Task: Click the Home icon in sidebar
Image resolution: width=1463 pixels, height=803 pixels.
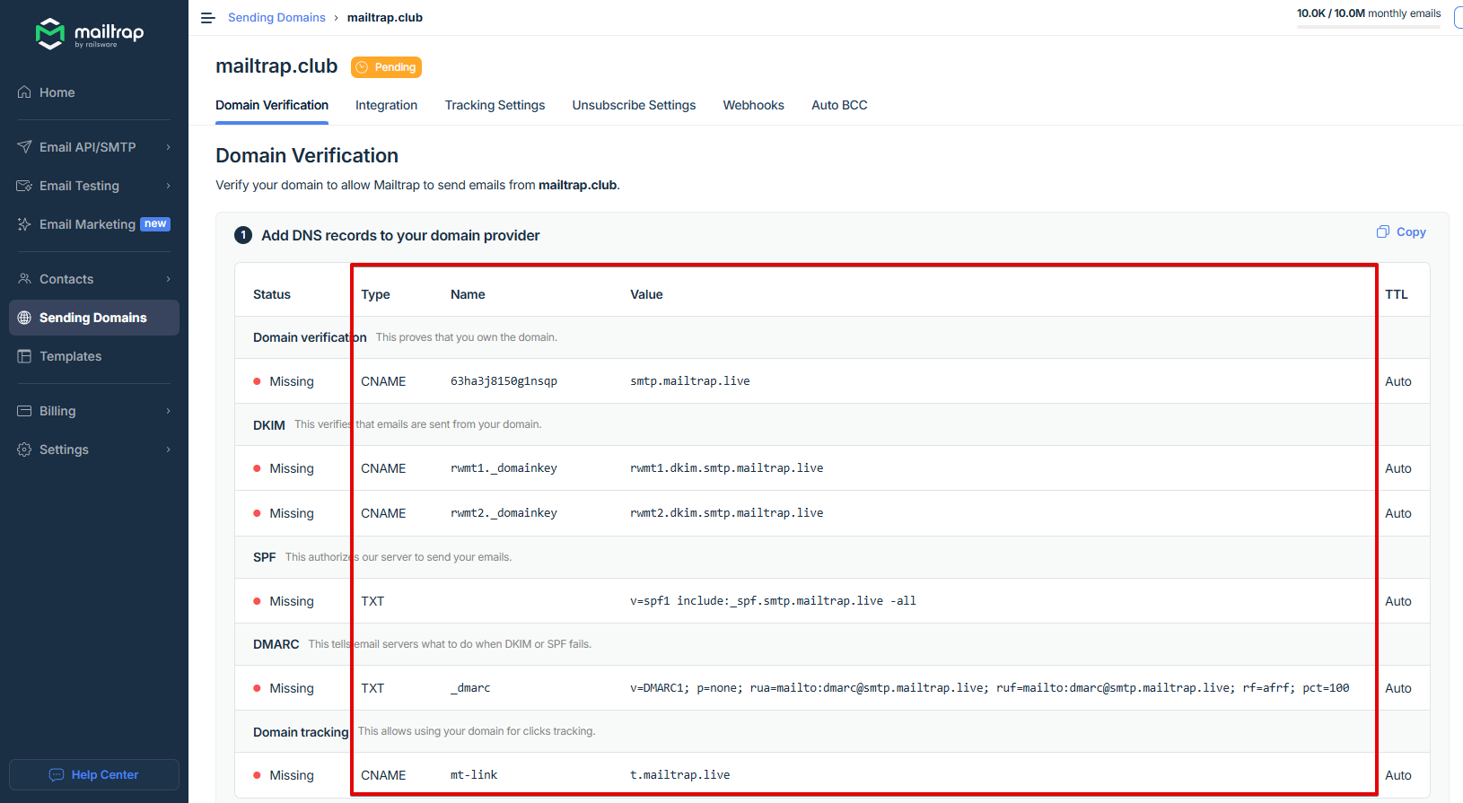Action: (24, 92)
